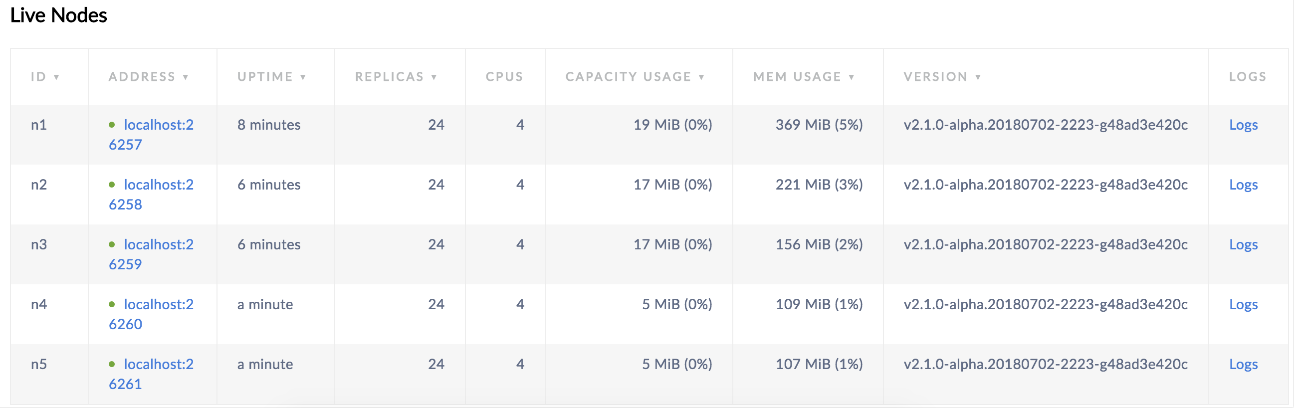Open node n4 address localhost:26260

pos(158,304)
